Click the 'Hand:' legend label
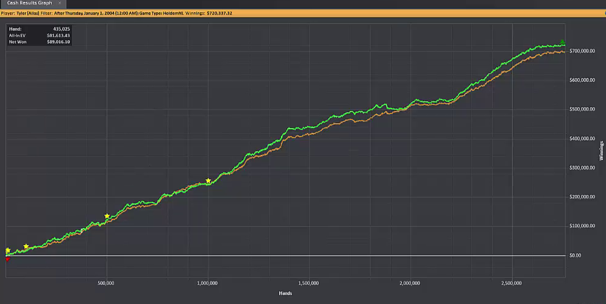This screenshot has height=304, width=606. tap(15, 29)
